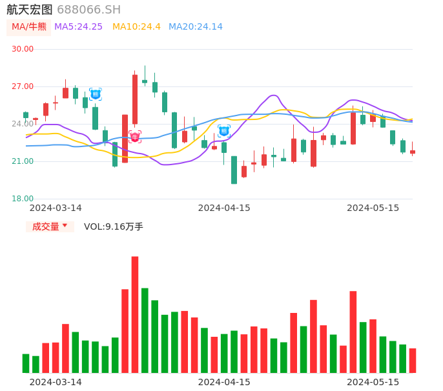Click the stock code 688066.SH
This screenshot has width=443, height=391.
click(x=88, y=10)
